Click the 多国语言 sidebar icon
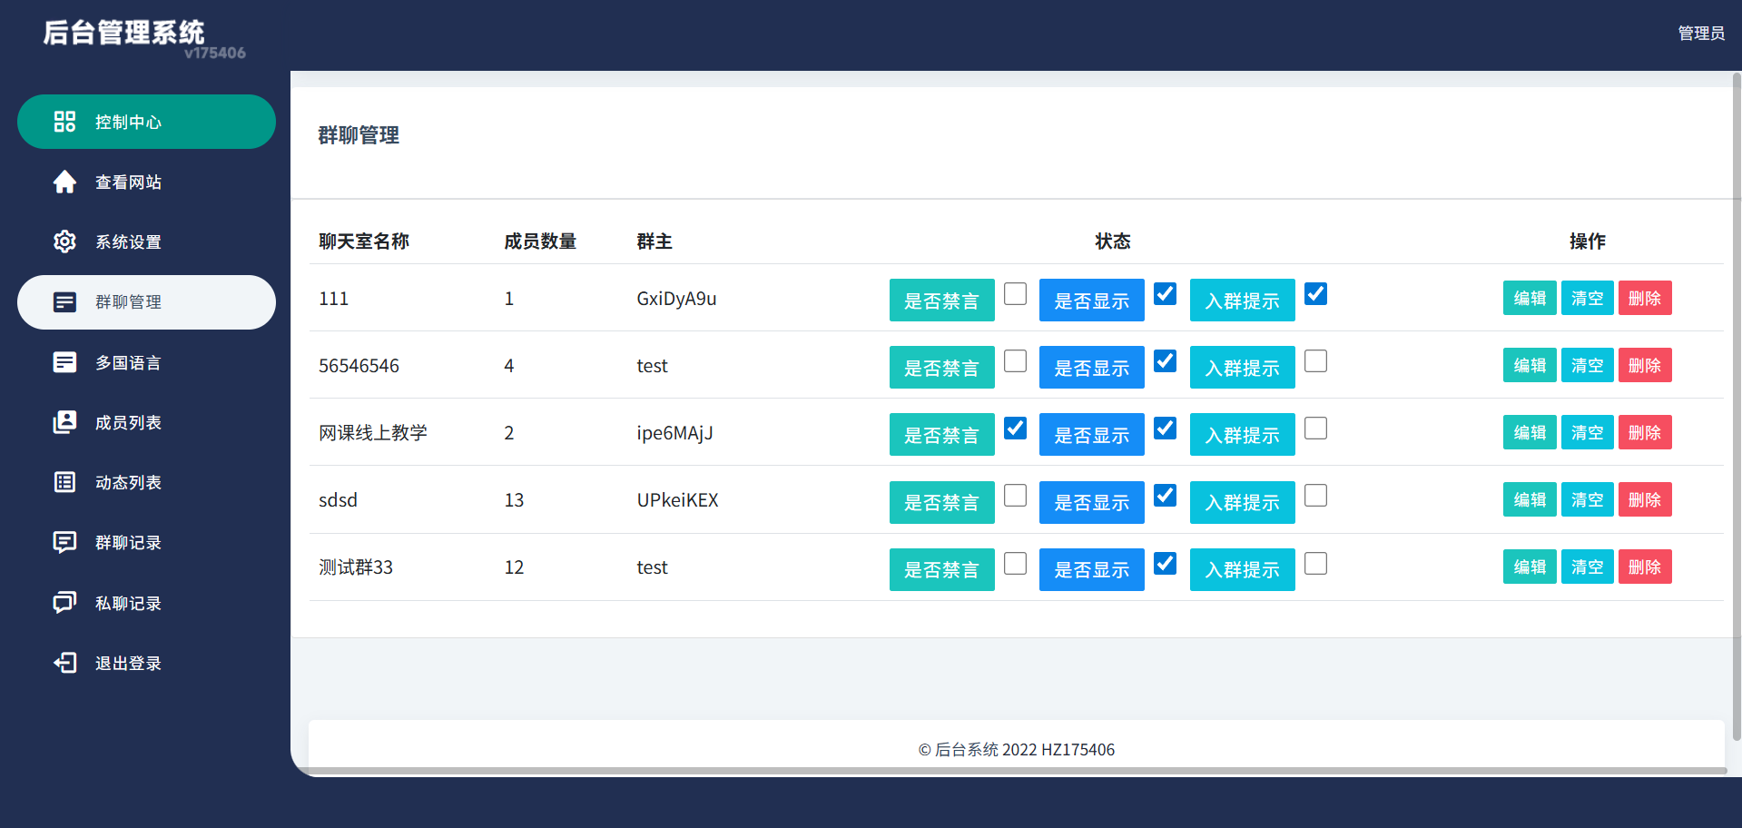Screen dimensions: 1742x828 pyautogui.click(x=64, y=362)
